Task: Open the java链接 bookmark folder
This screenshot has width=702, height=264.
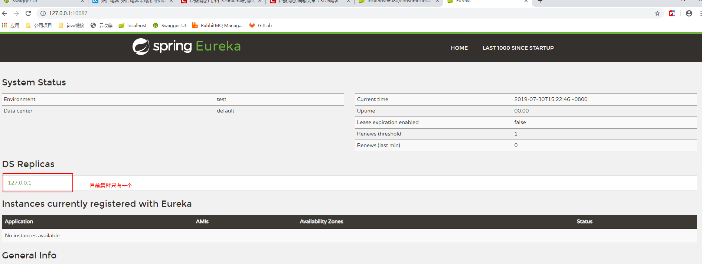Action: pyautogui.click(x=71, y=25)
